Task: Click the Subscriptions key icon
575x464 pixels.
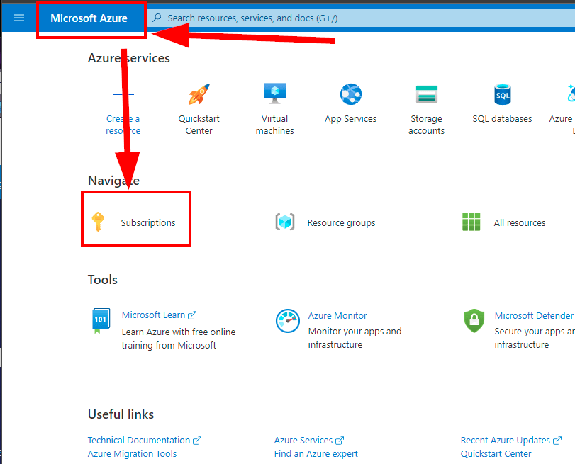Action: pos(98,222)
